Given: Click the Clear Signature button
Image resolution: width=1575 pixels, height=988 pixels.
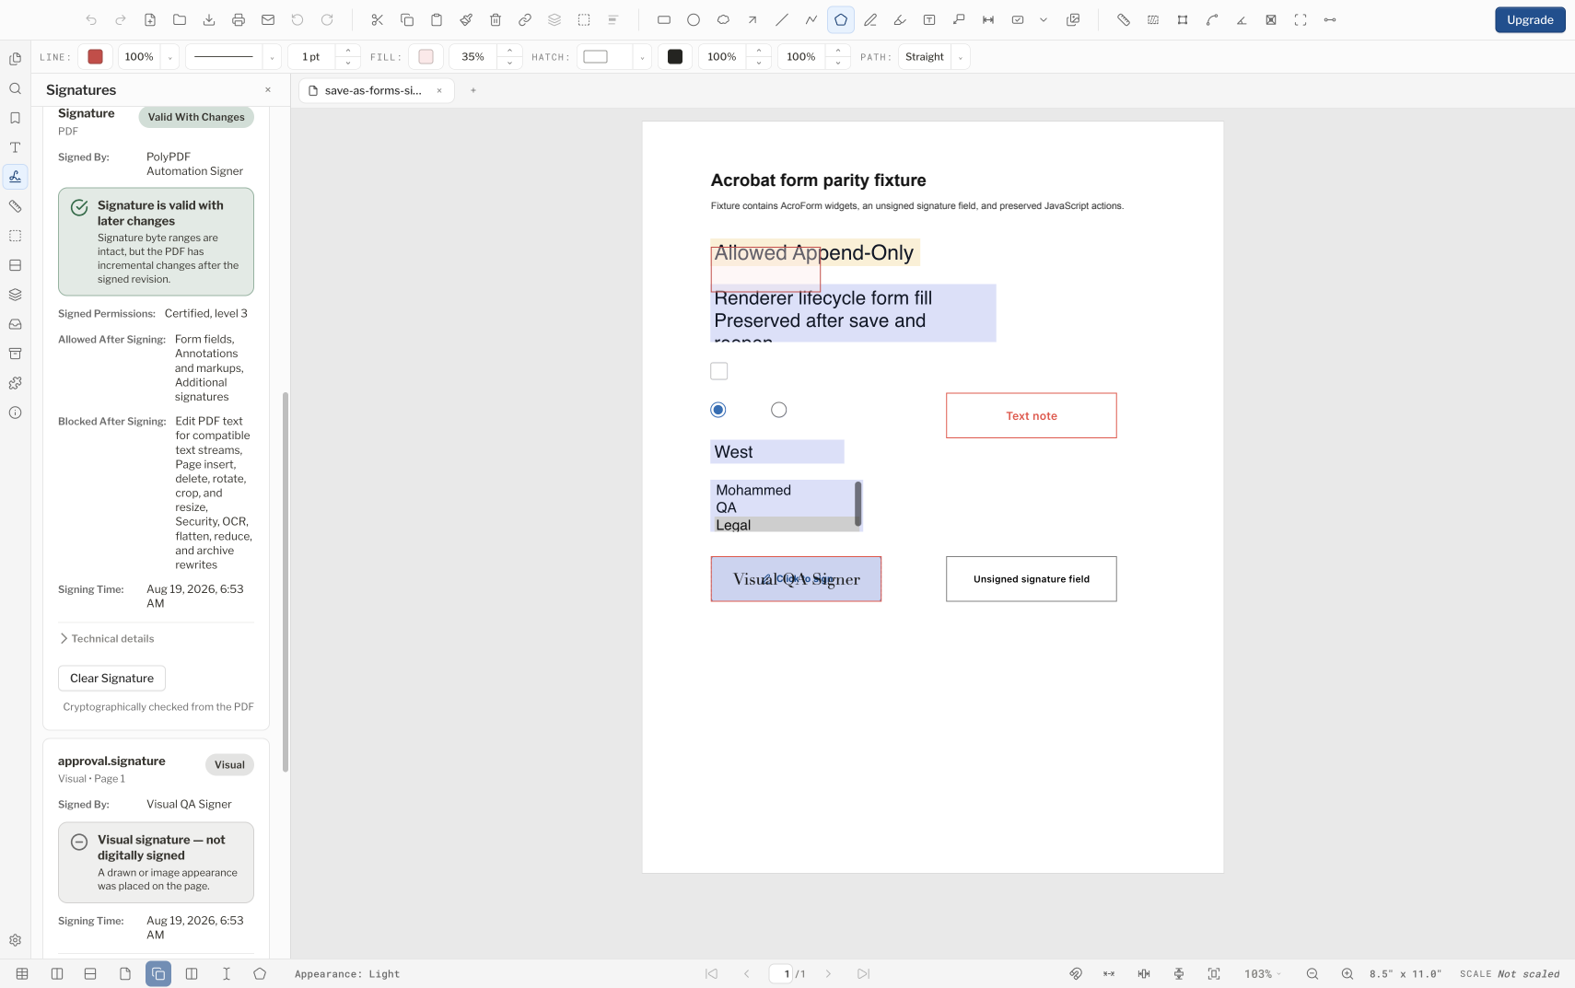Looking at the screenshot, I should click(x=111, y=678).
